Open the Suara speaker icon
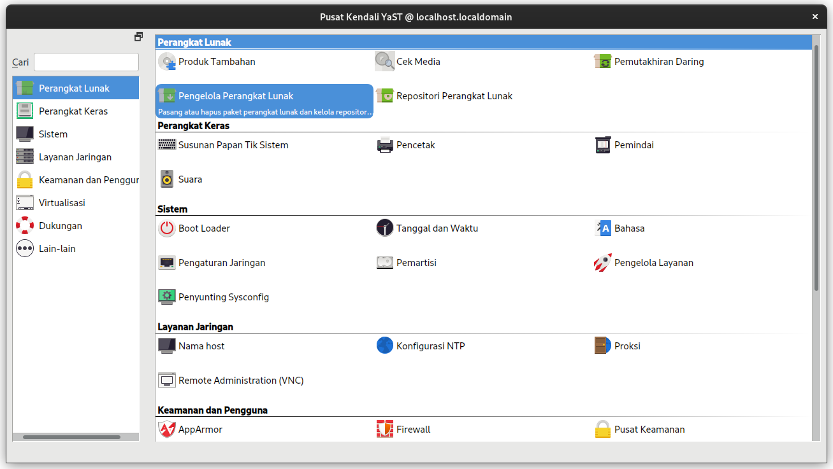833x469 pixels. point(167,179)
